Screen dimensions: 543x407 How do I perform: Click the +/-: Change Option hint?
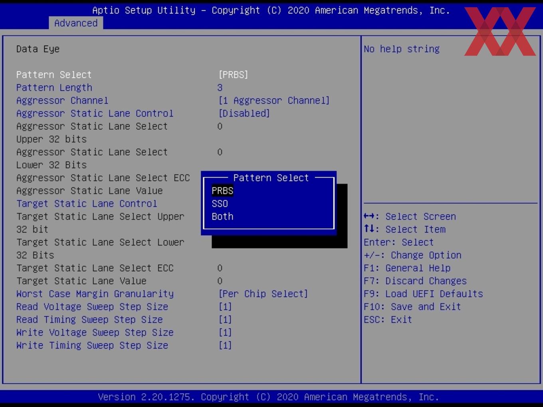click(x=412, y=255)
